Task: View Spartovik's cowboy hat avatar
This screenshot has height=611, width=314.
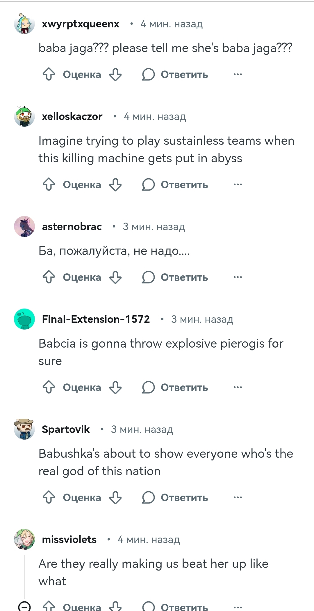Action: click(24, 429)
